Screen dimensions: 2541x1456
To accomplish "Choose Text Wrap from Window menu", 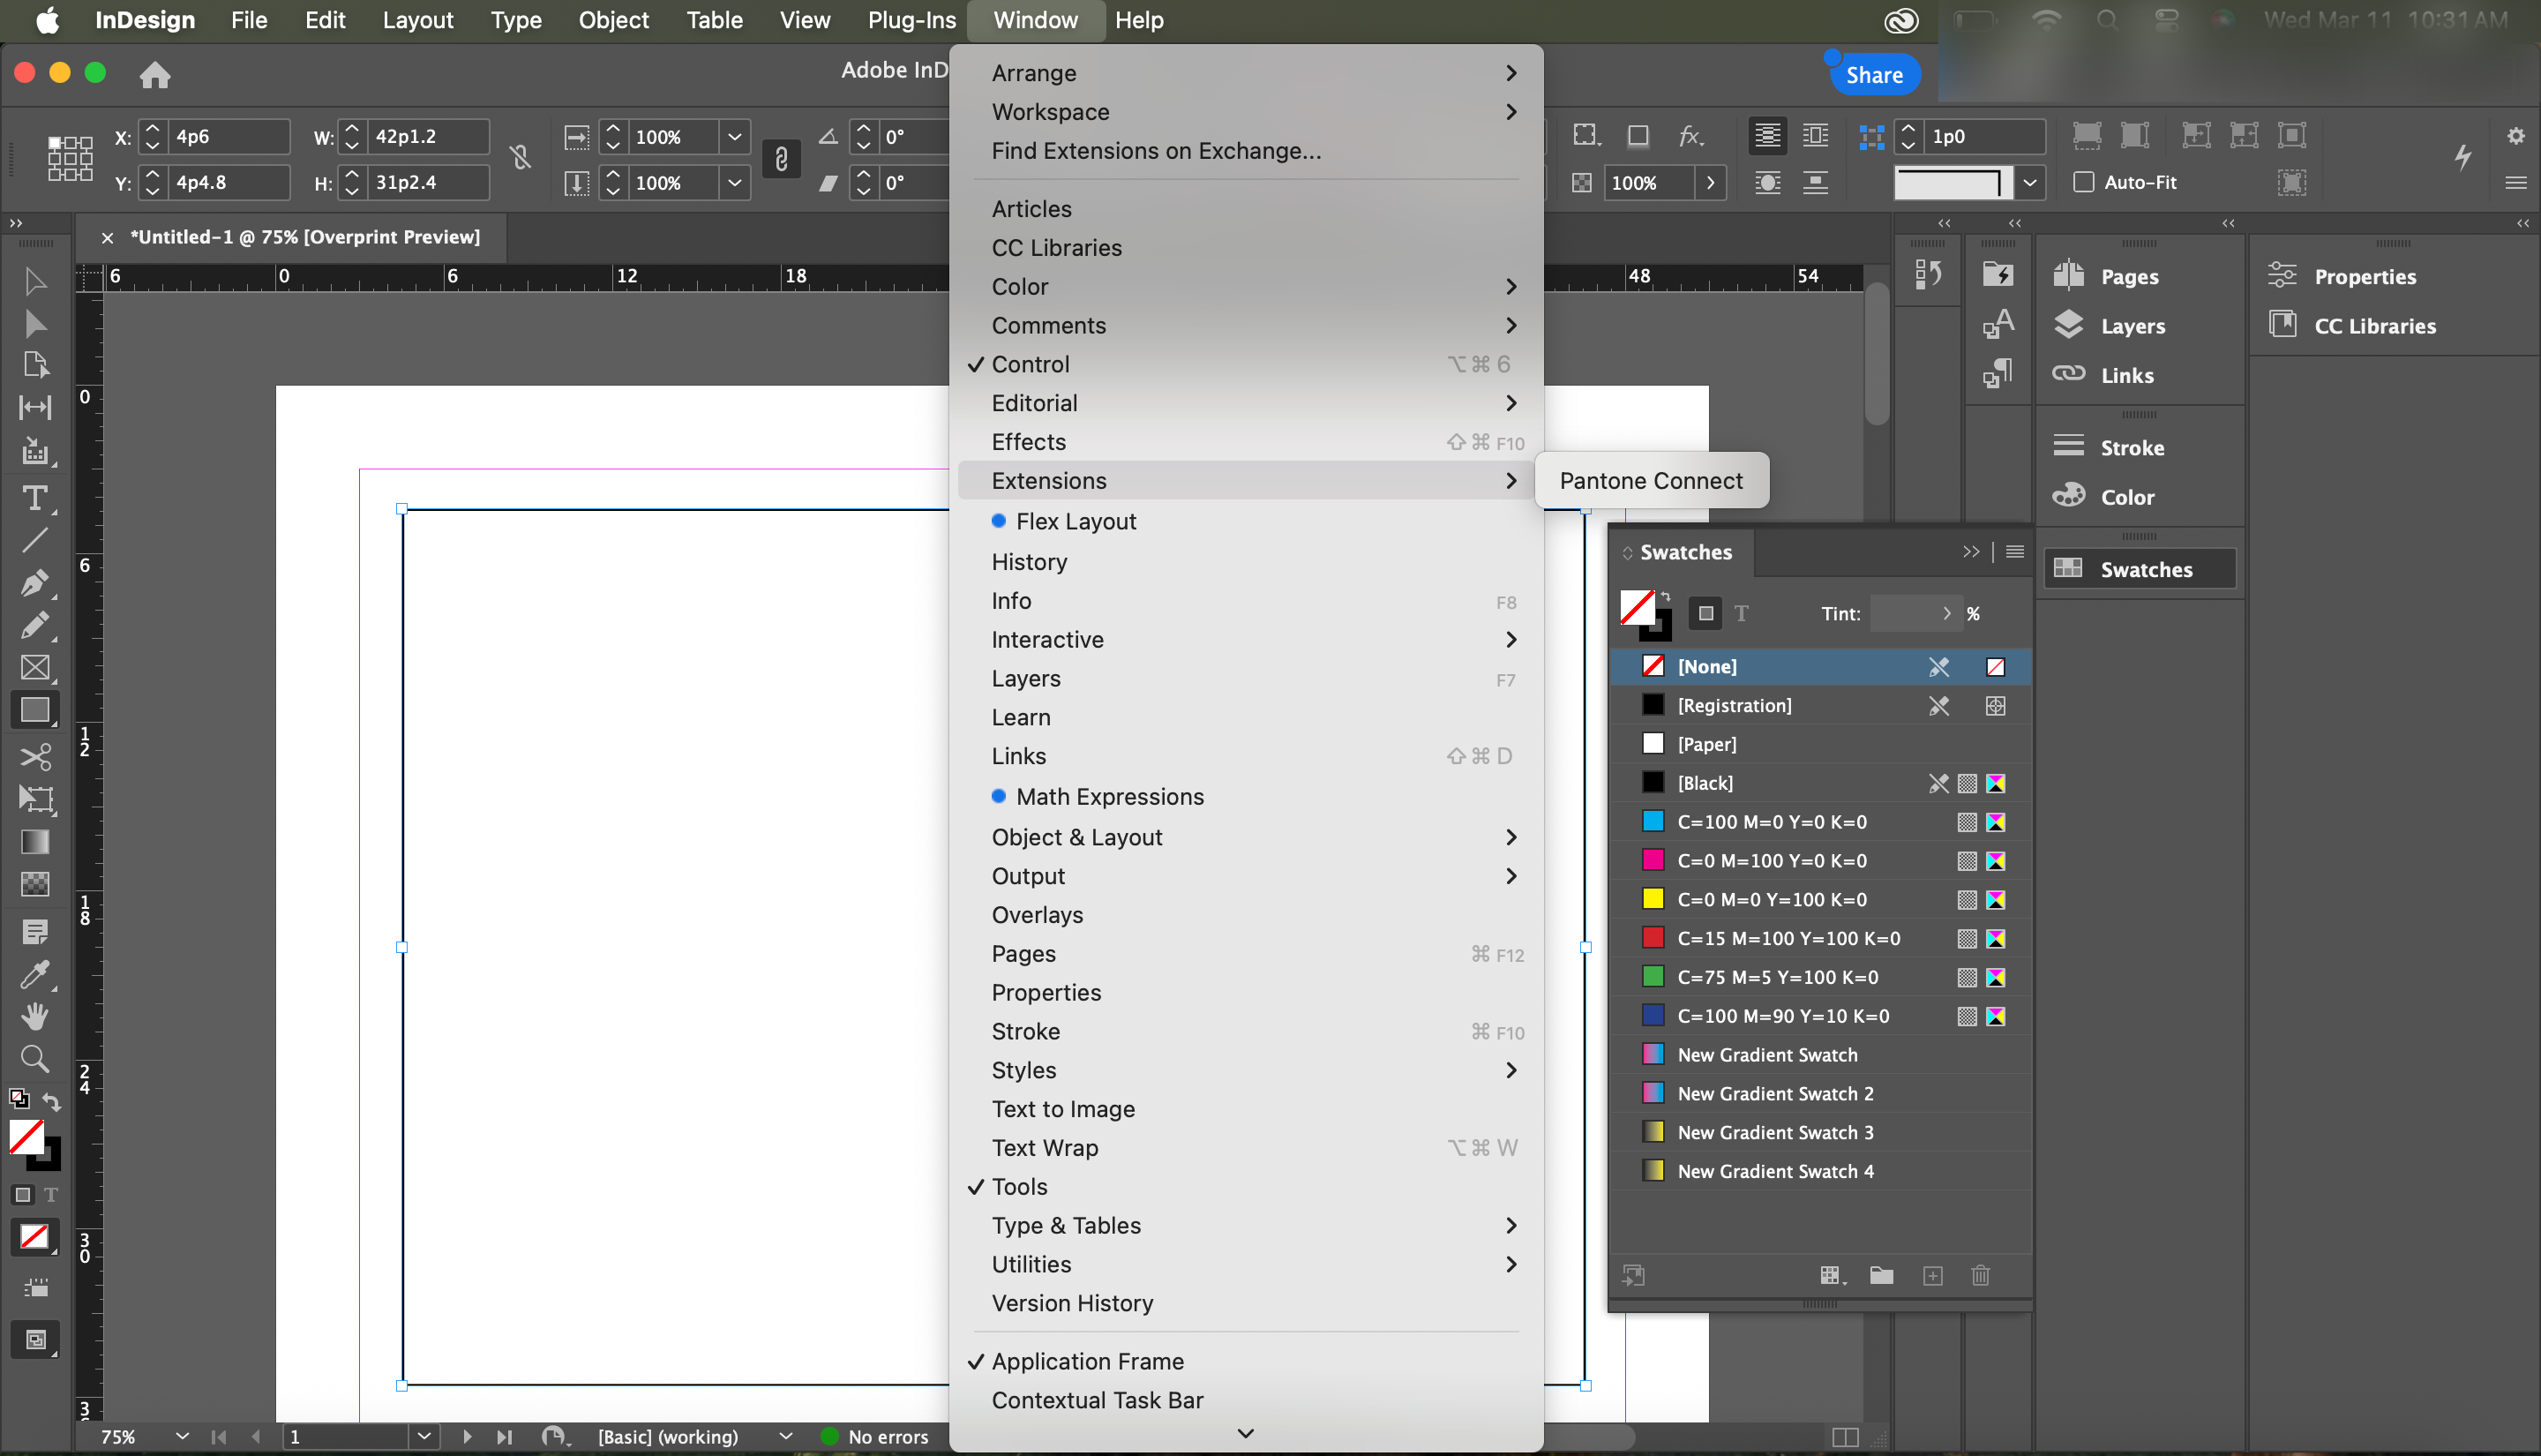I will pyautogui.click(x=1044, y=1147).
